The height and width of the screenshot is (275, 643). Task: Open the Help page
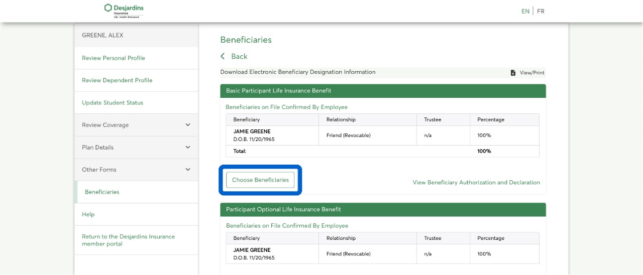(x=88, y=214)
